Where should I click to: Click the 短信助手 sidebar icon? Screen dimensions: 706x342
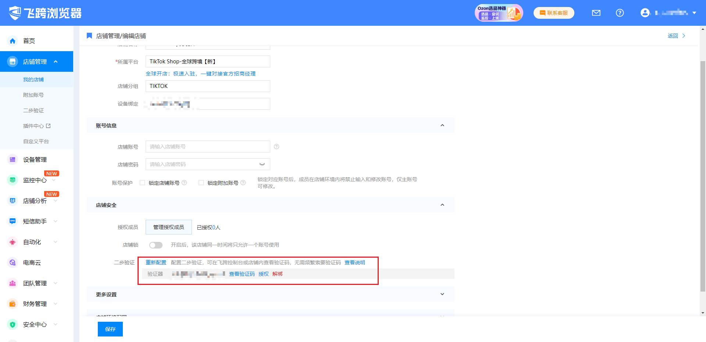pyautogui.click(x=13, y=221)
